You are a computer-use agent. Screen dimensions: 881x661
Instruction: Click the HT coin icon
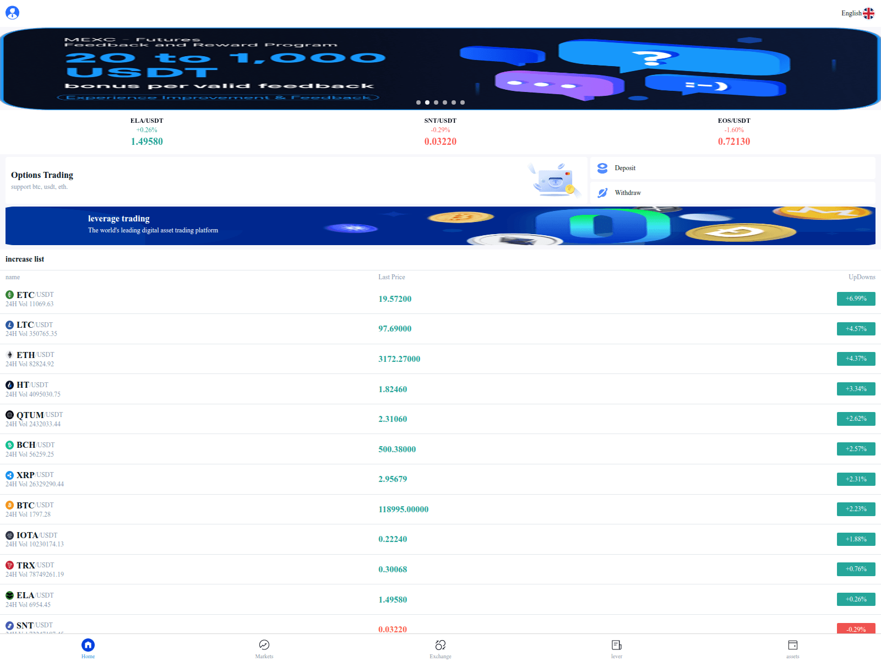coord(9,385)
